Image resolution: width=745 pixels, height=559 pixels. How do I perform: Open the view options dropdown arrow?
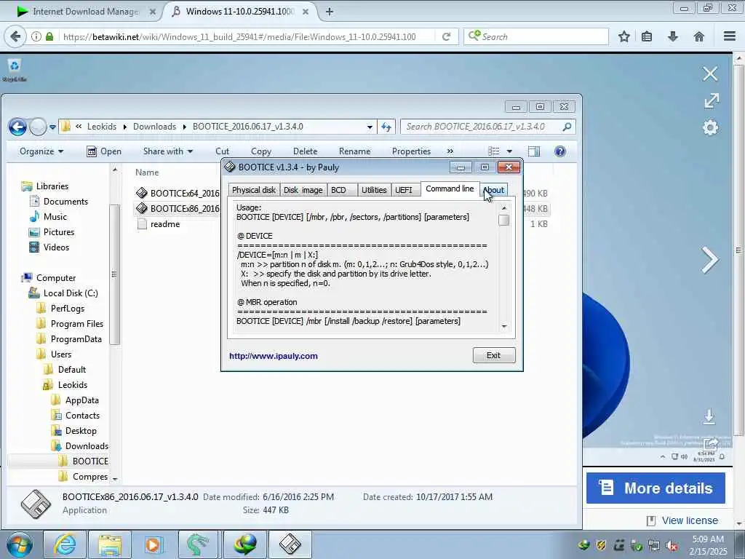coord(509,151)
